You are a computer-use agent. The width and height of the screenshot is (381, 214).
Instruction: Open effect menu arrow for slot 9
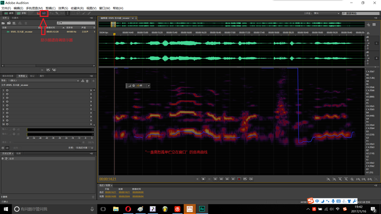[x=91, y=120]
